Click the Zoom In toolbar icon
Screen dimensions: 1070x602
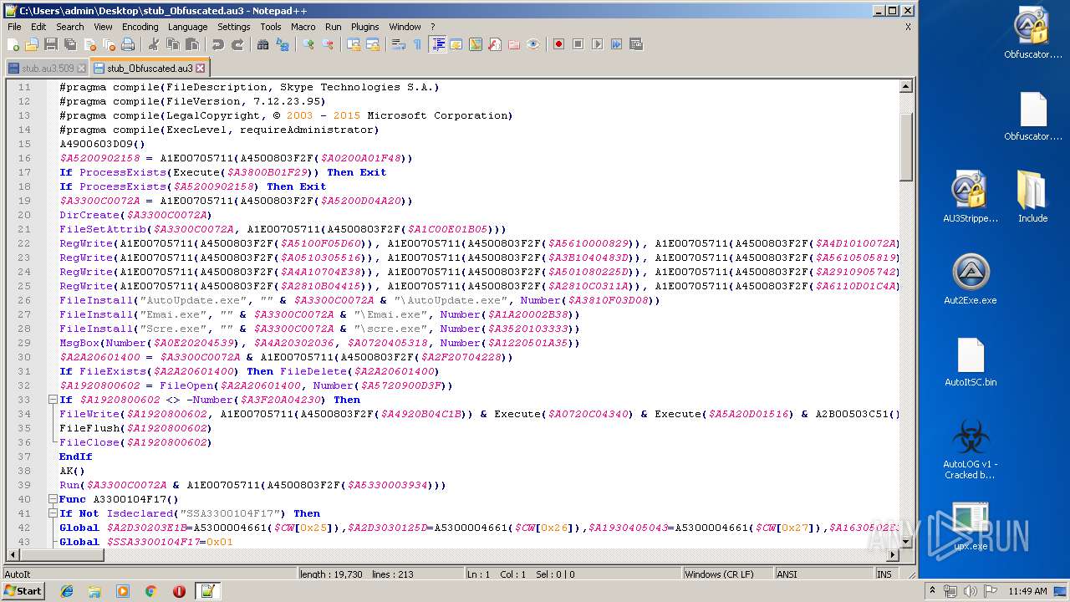(308, 44)
